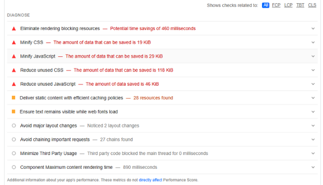Filter checks by LCP metric

coord(288,6)
